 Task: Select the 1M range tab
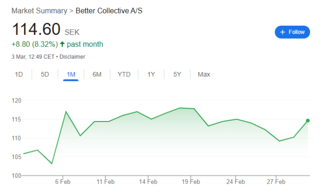[x=71, y=74]
